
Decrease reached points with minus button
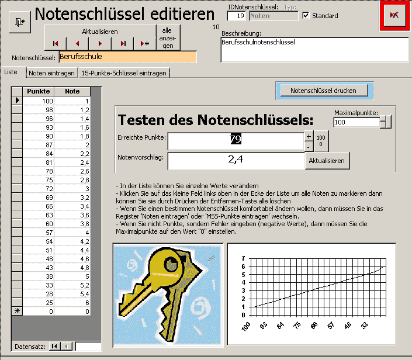(309, 146)
